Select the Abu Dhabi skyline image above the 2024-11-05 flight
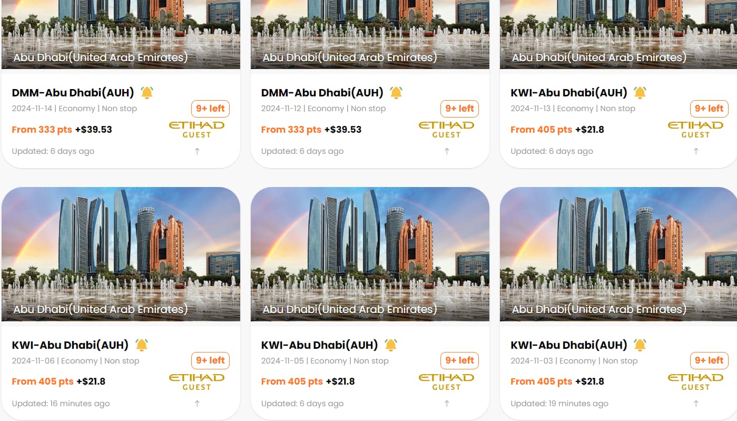 [370, 254]
